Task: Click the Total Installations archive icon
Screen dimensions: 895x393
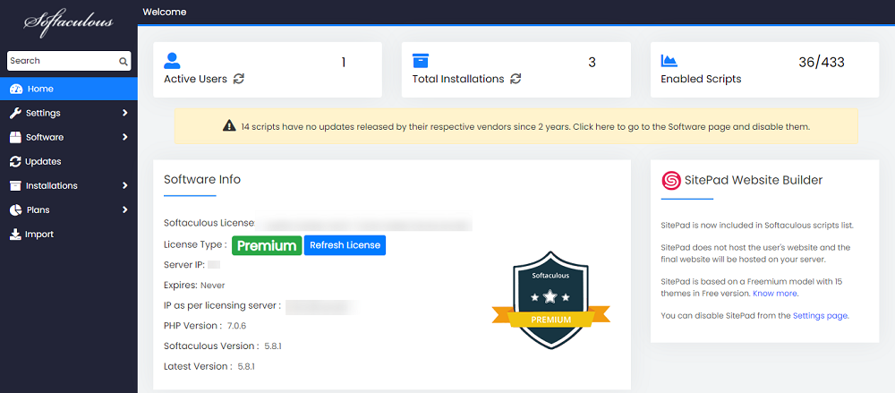Action: coord(421,61)
